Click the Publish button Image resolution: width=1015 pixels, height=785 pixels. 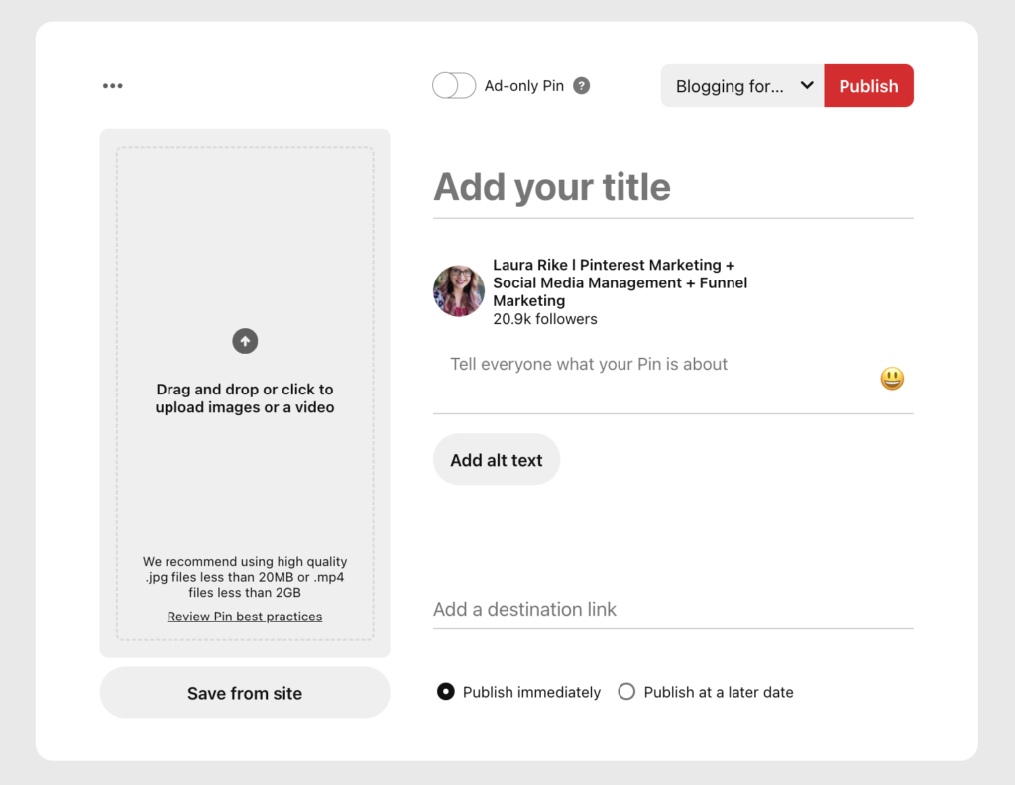[868, 85]
